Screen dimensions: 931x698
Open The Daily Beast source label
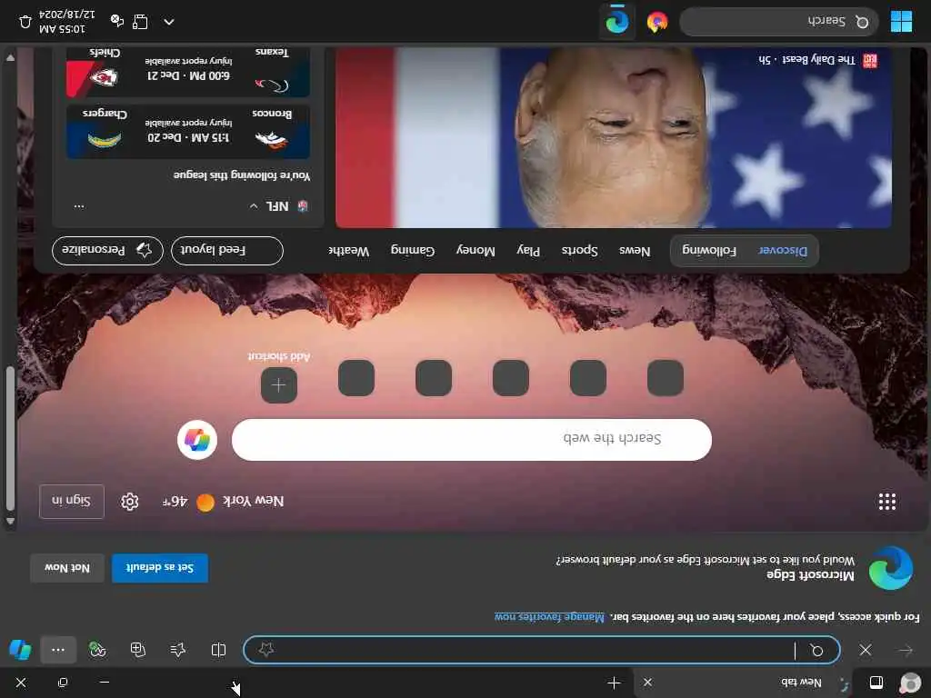(817, 60)
